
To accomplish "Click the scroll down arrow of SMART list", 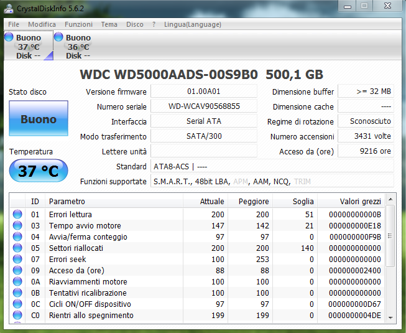I will click(390, 317).
